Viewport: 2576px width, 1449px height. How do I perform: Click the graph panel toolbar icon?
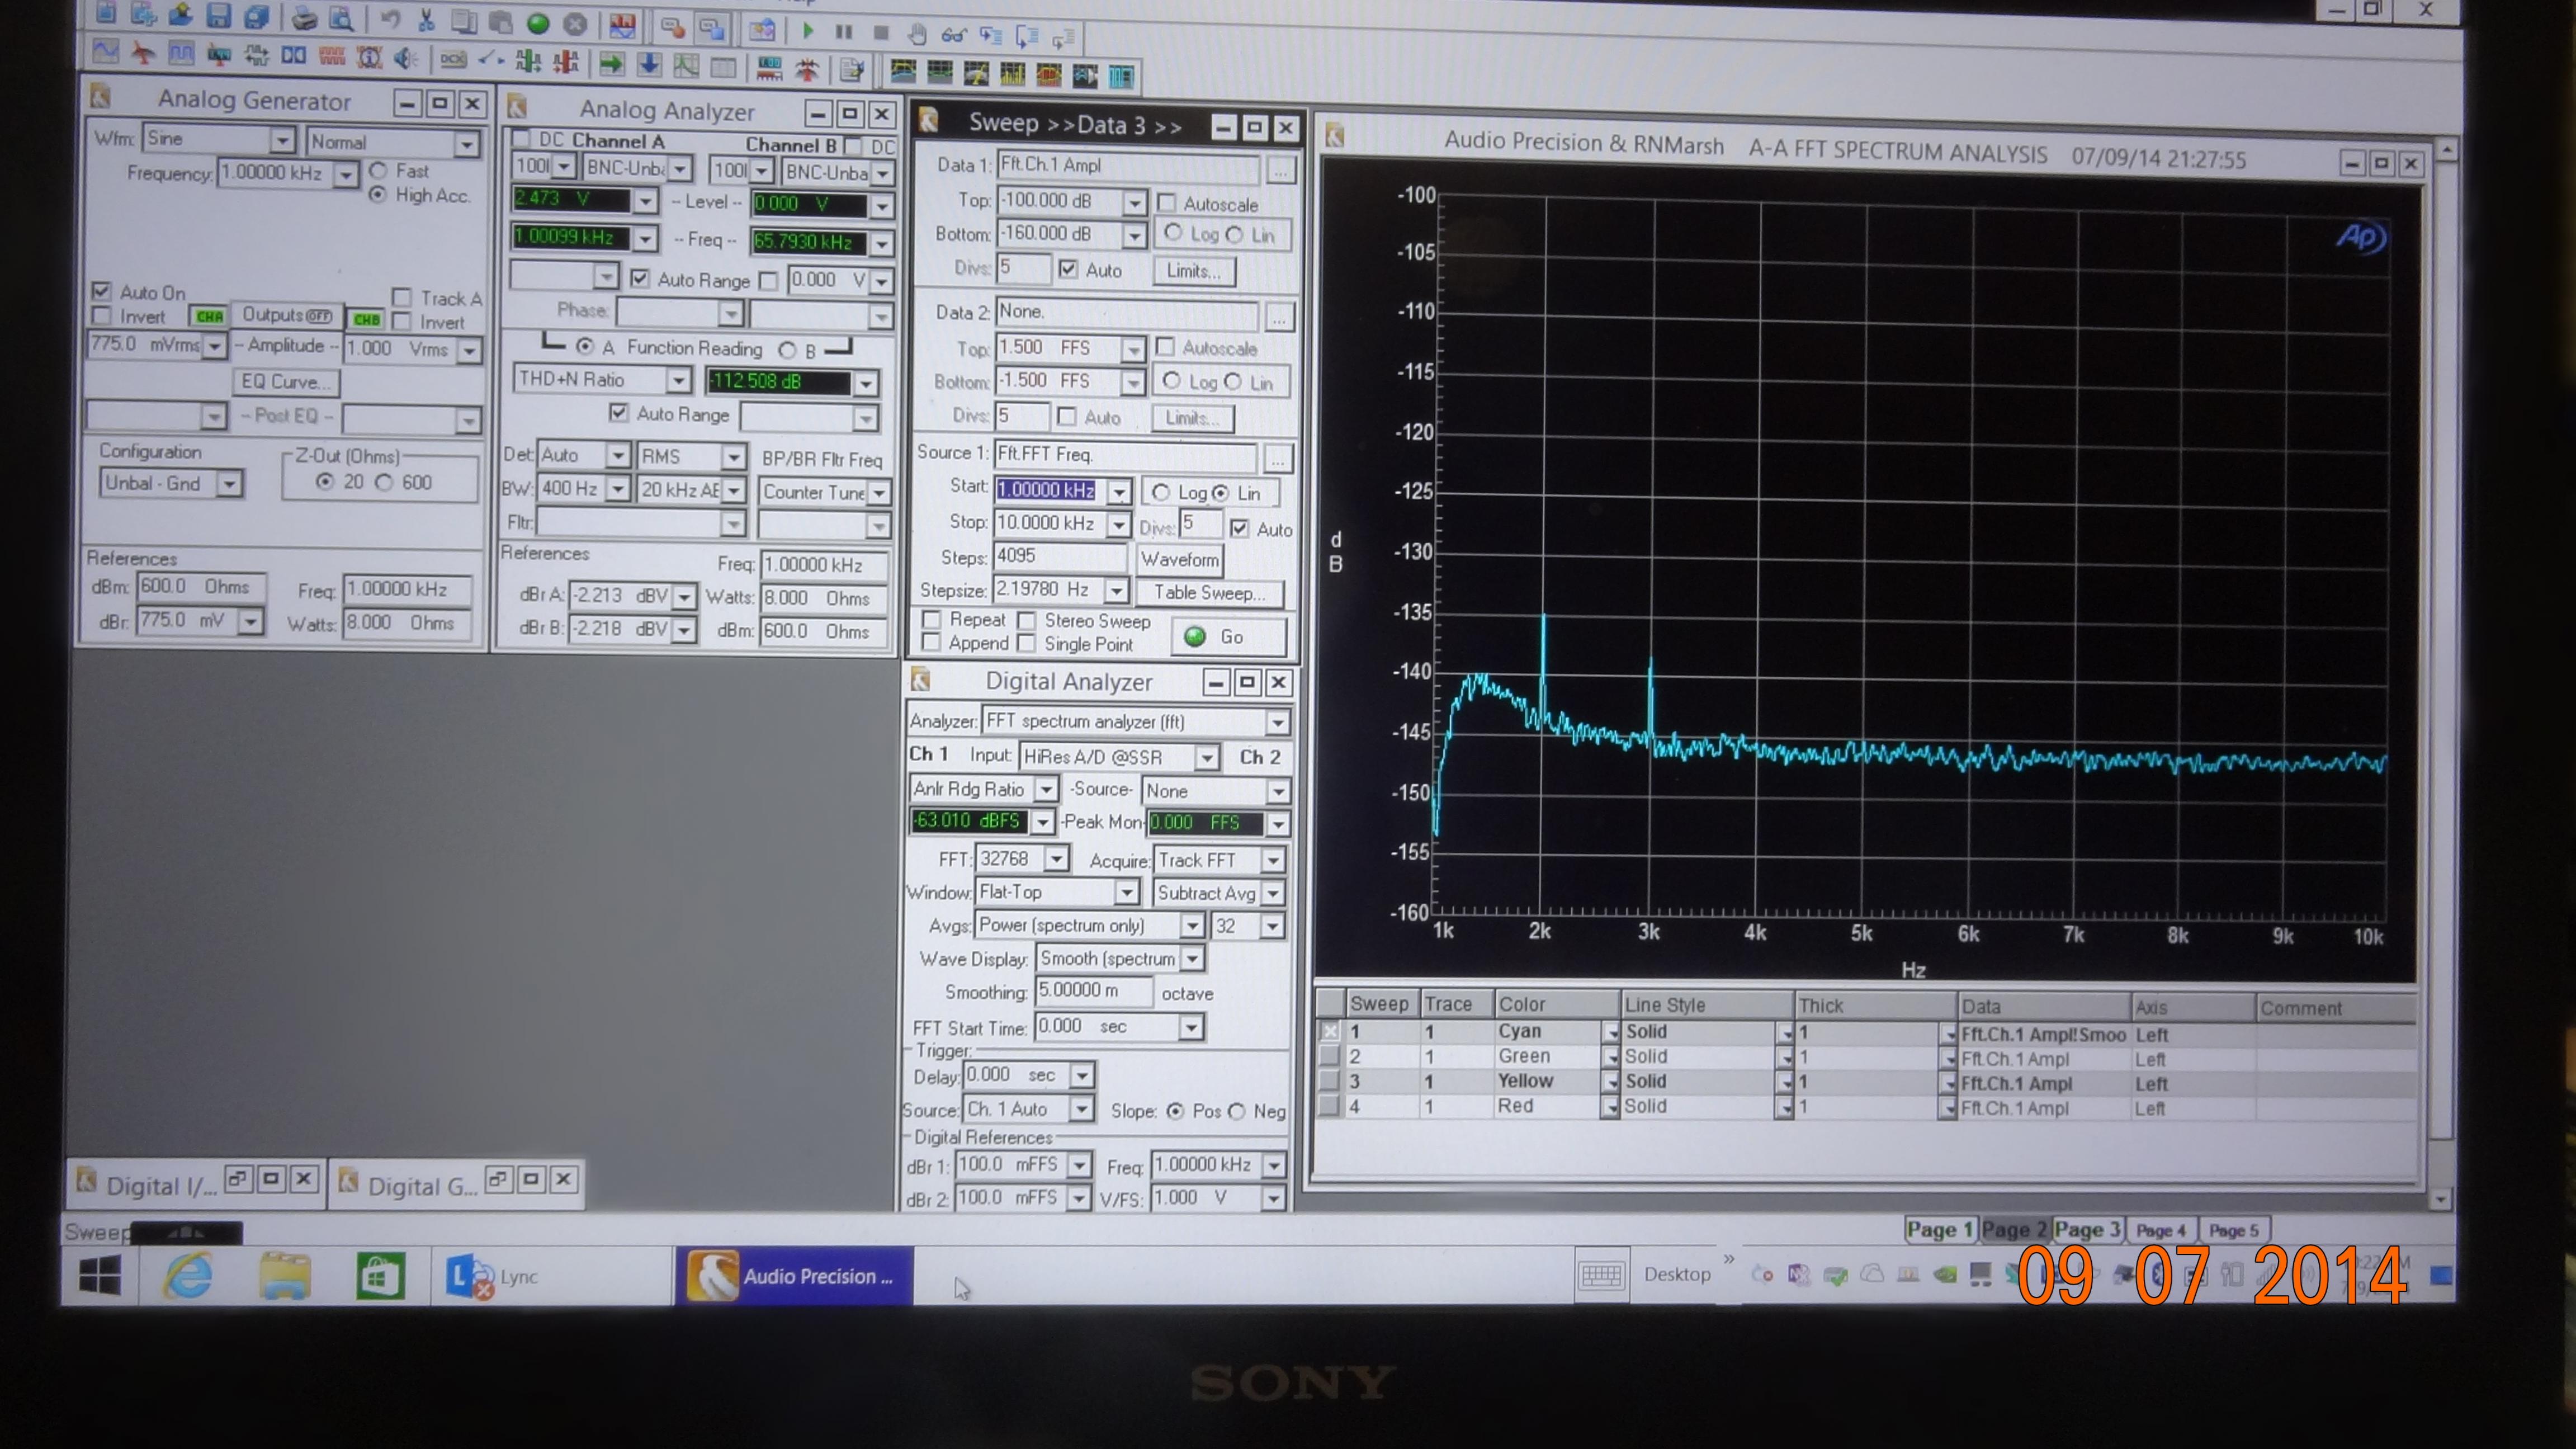click(686, 66)
